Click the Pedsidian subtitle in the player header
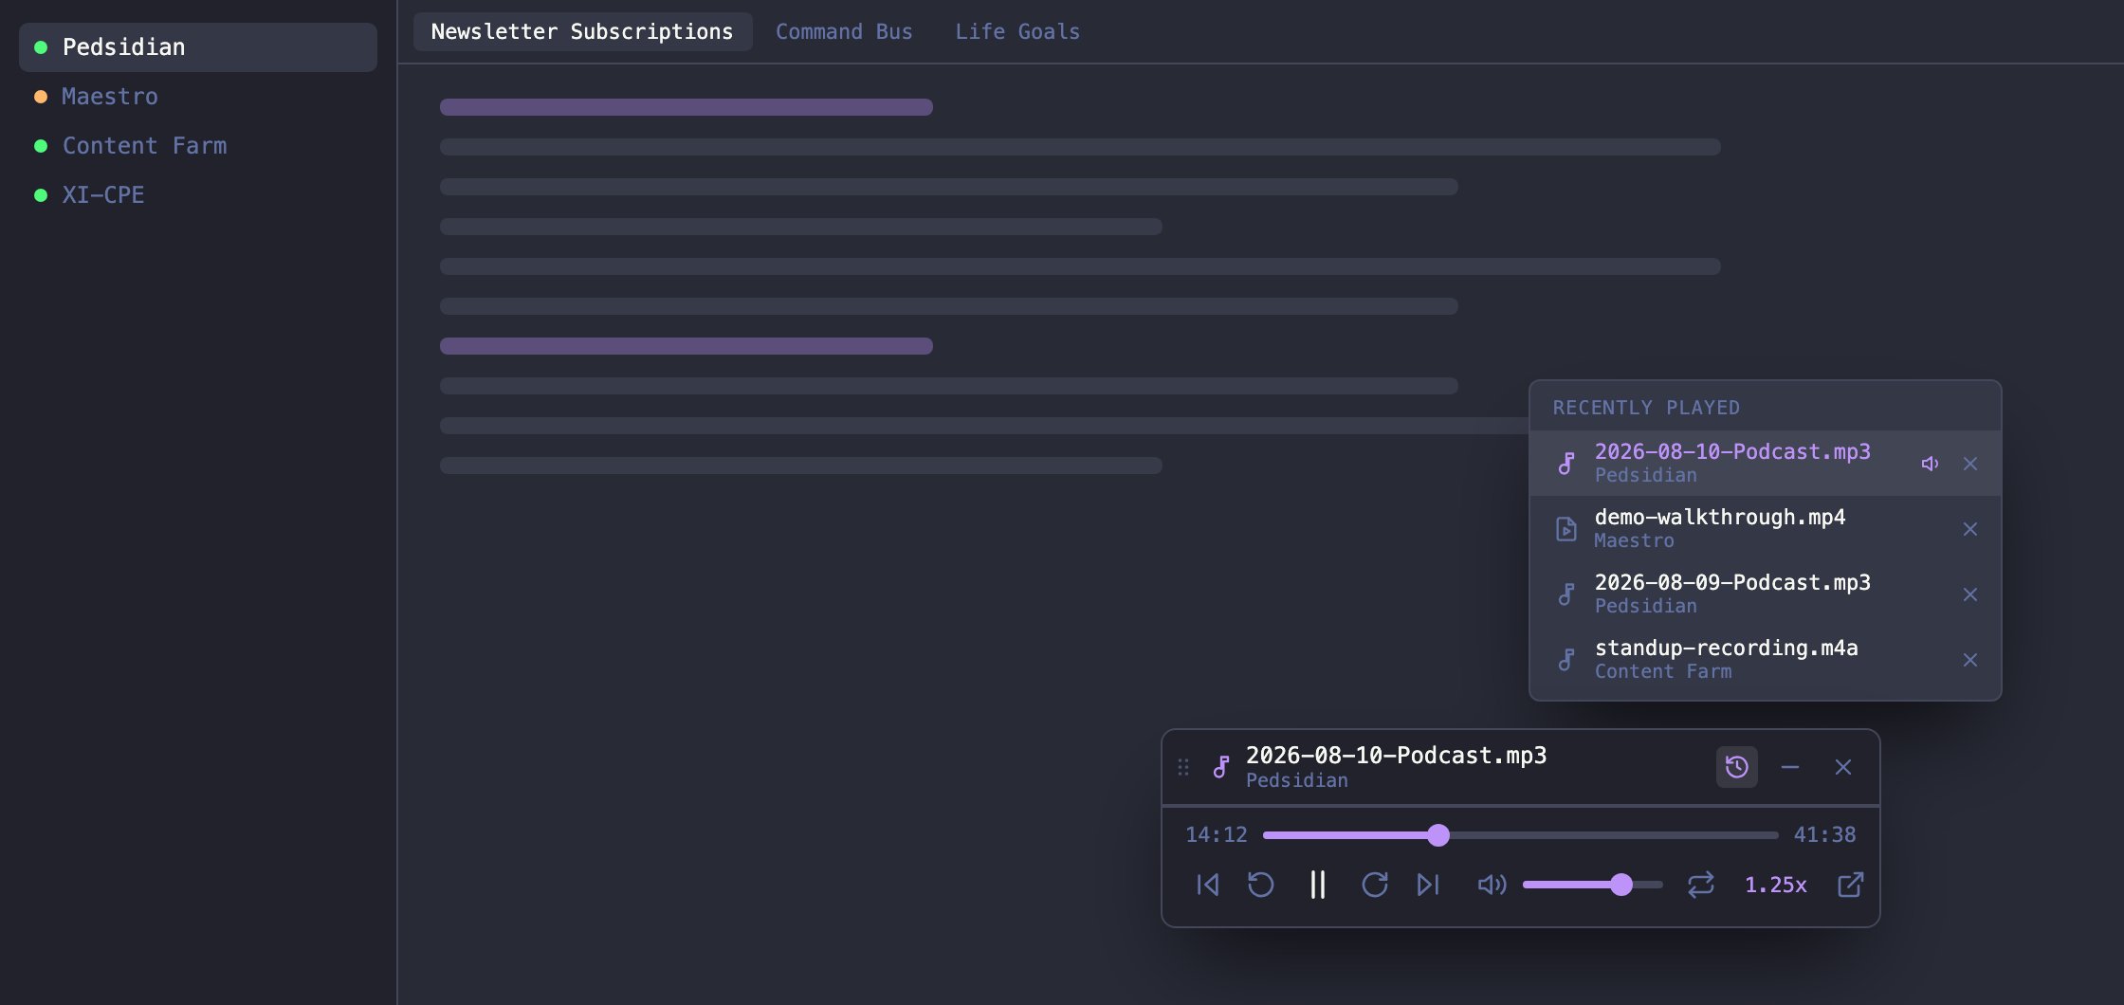2124x1005 pixels. pos(1296,780)
